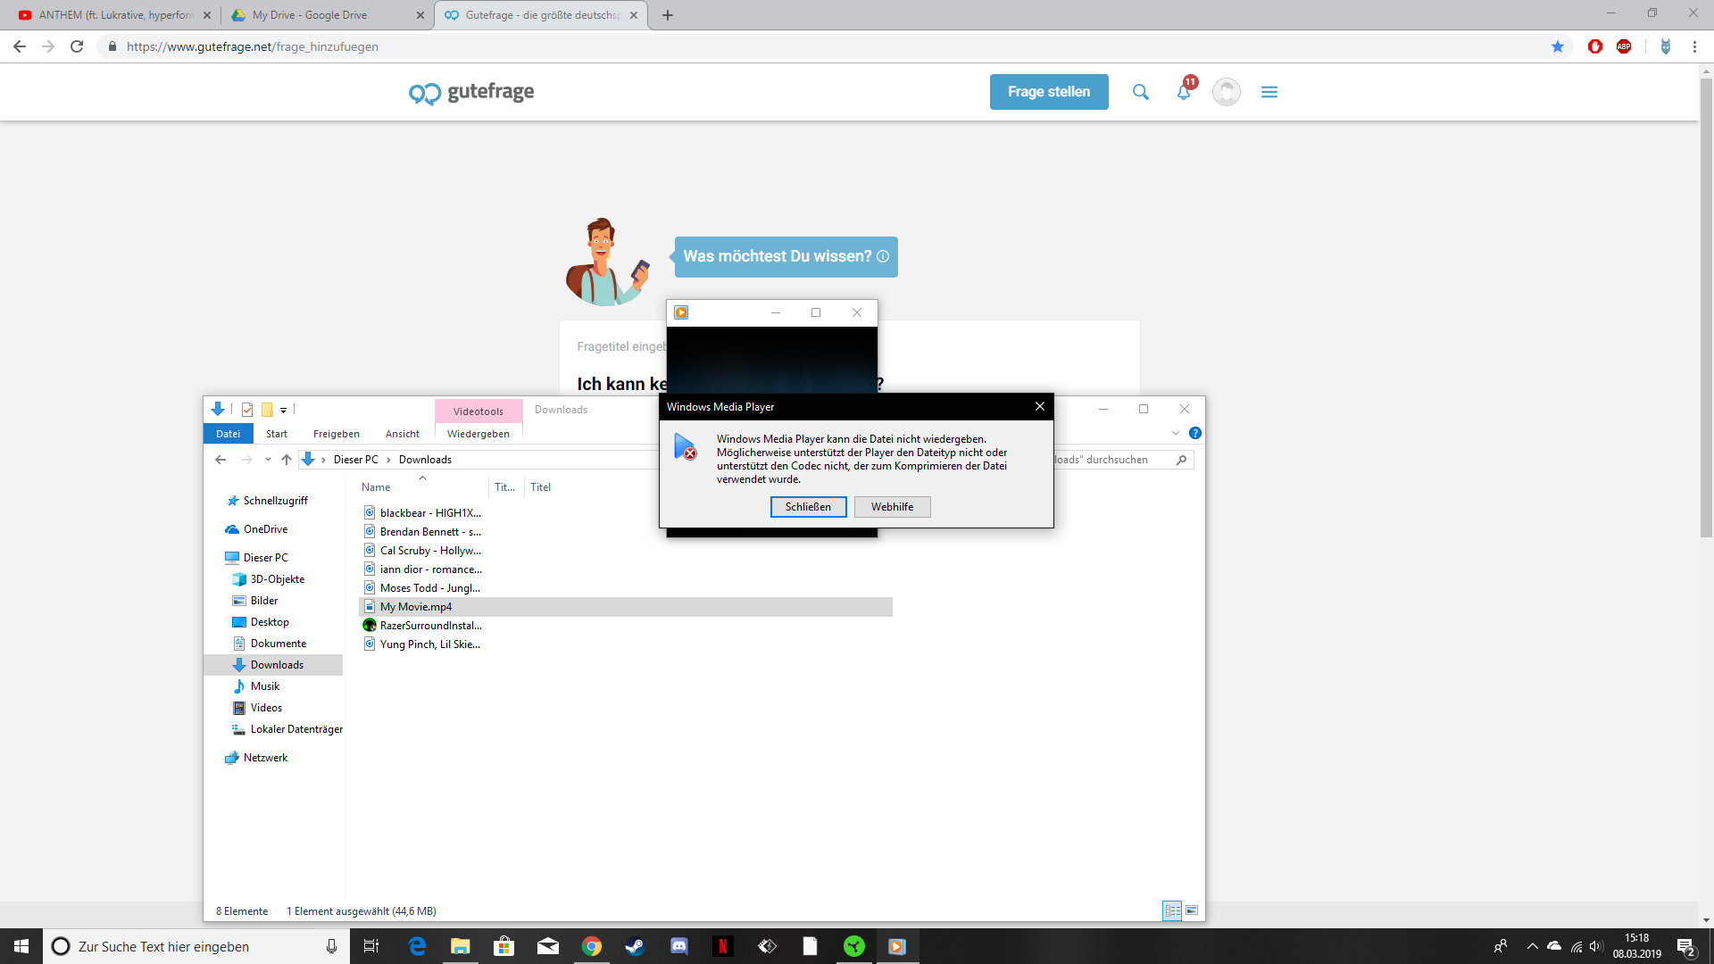Open the gutefrage search magnifier
Screen dimensions: 1714x964
click(x=1140, y=92)
